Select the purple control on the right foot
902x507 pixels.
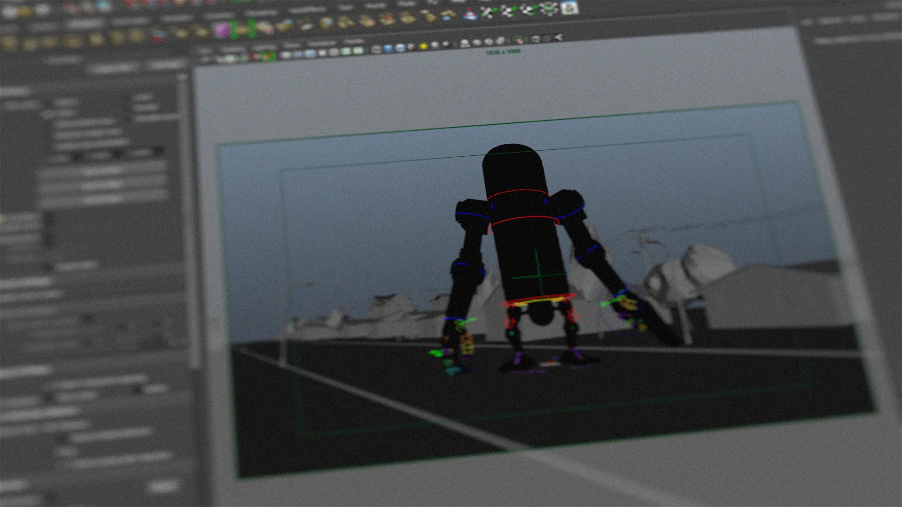point(576,353)
